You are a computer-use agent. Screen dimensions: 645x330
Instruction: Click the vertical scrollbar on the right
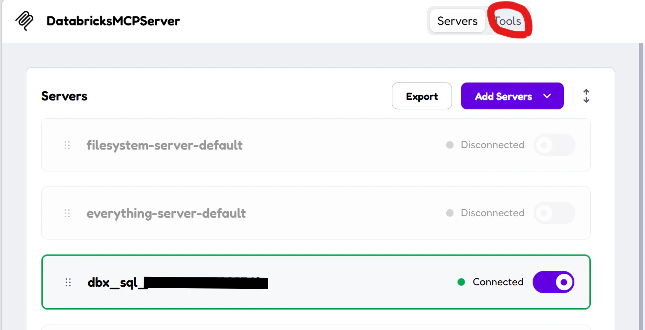click(x=642, y=186)
